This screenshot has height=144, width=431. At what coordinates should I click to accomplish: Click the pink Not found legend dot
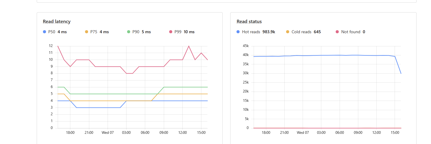point(337,32)
